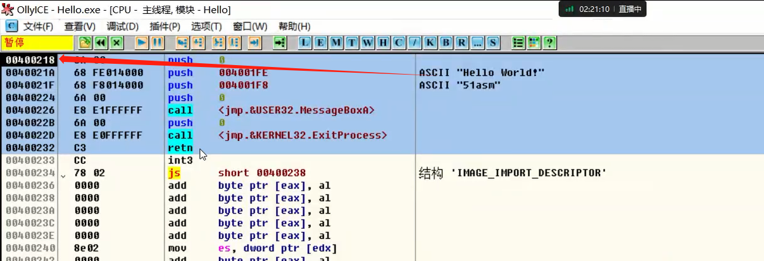The height and width of the screenshot is (261, 764).
Task: Open the Help question mark icon
Action: pos(550,42)
